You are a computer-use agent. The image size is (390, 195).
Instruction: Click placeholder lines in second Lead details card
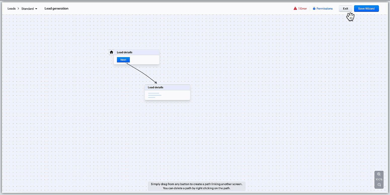(155, 95)
